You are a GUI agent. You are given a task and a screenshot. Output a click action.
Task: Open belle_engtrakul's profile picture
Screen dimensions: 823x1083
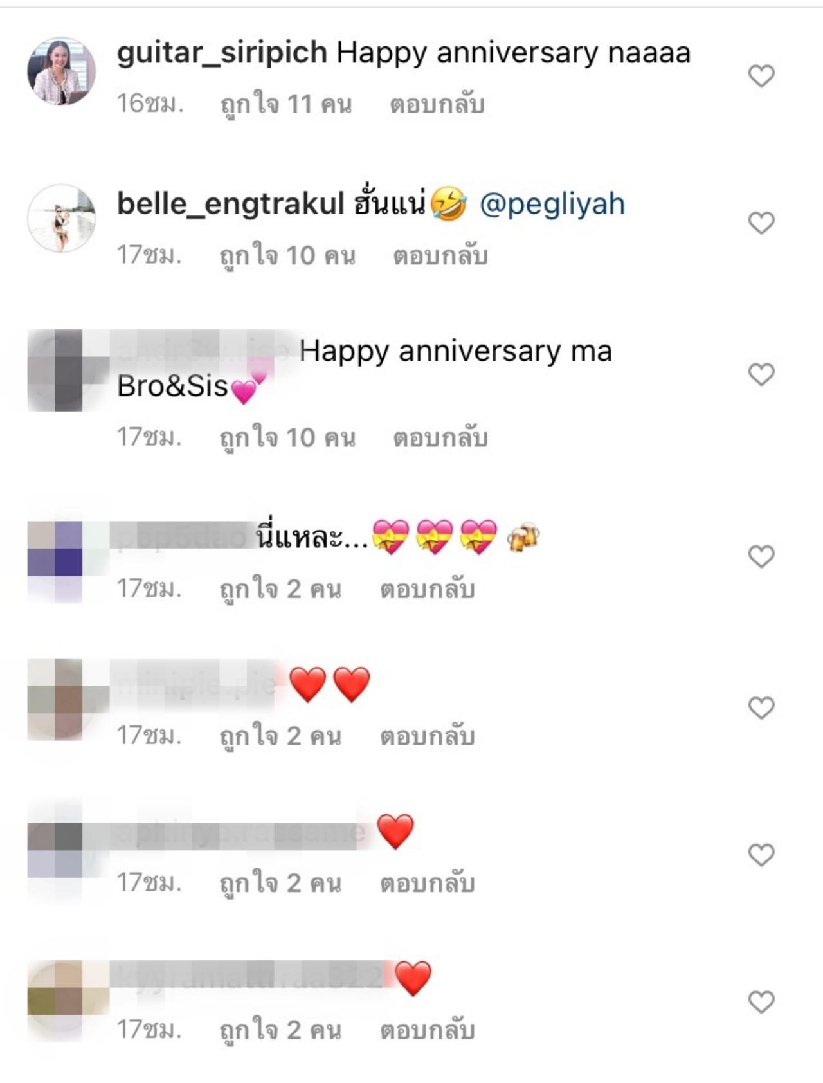[61, 218]
